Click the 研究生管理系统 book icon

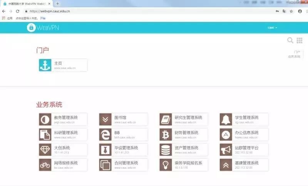coord(166,119)
